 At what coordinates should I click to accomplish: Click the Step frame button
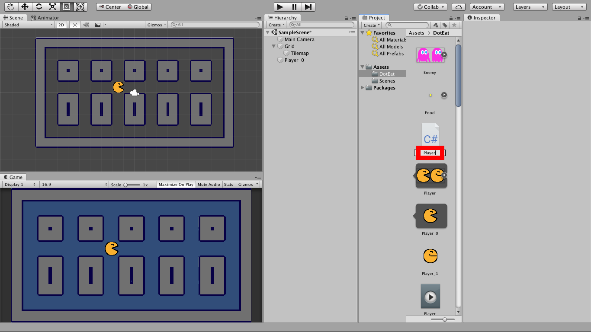(x=308, y=7)
